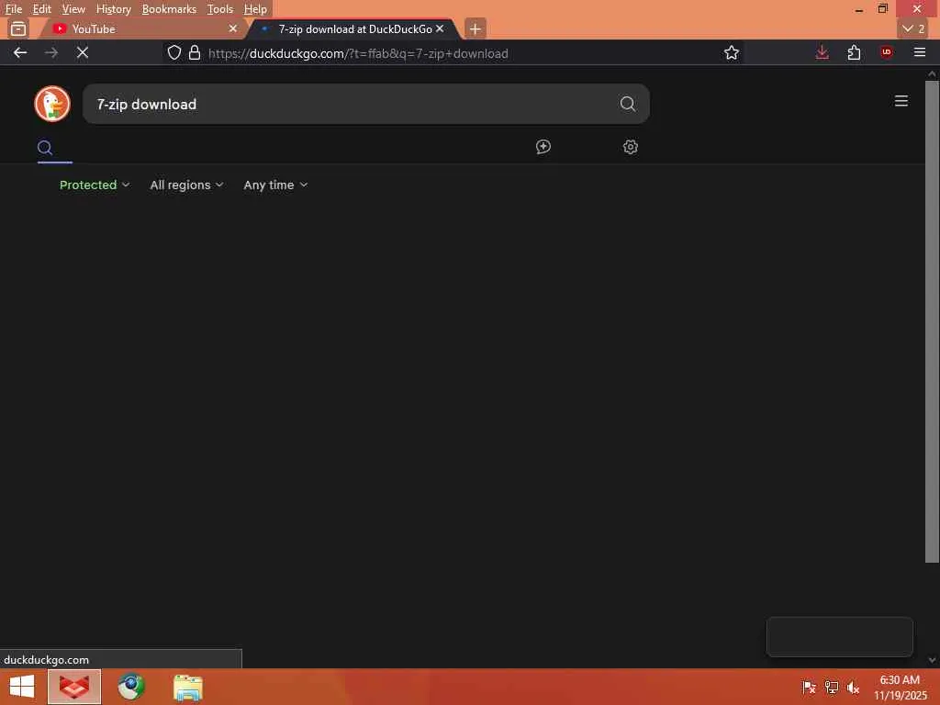The image size is (940, 705).
Task: Click the scrollbar up arrow
Action: coord(932,73)
